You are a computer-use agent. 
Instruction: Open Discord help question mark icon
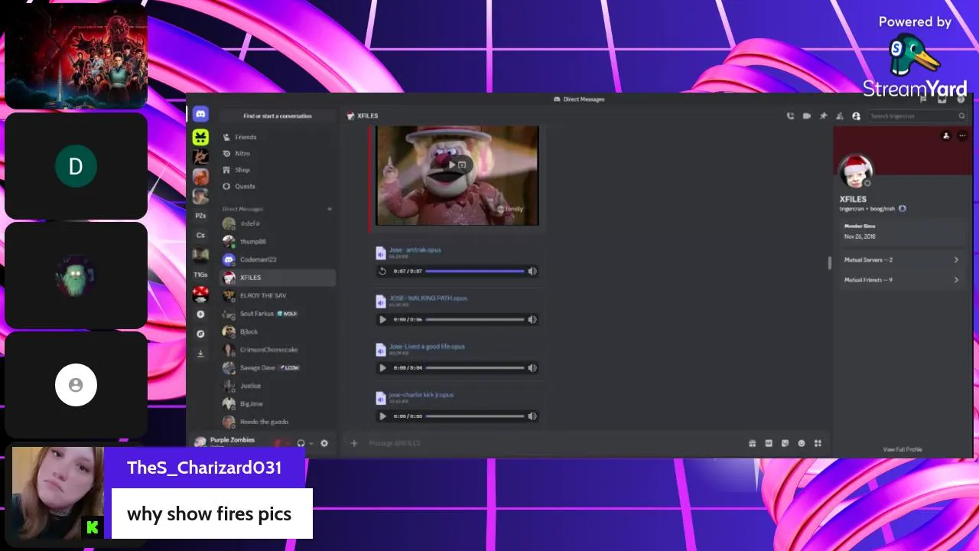coord(961,99)
